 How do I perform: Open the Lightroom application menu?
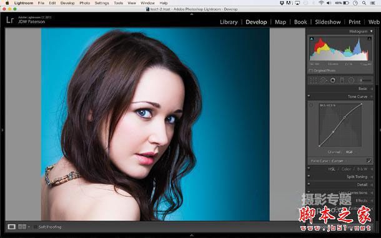point(24,3)
